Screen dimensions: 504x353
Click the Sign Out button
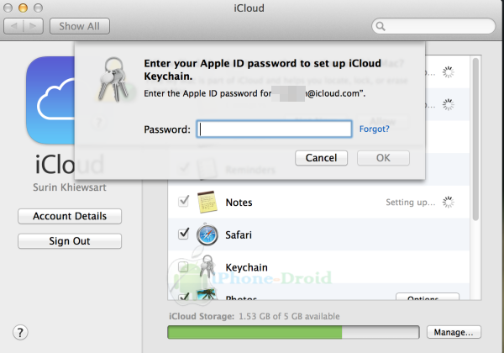coord(70,241)
